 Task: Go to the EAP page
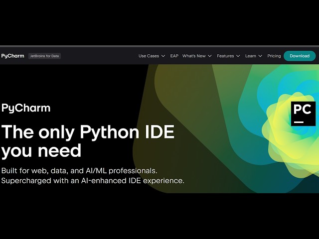point(174,56)
